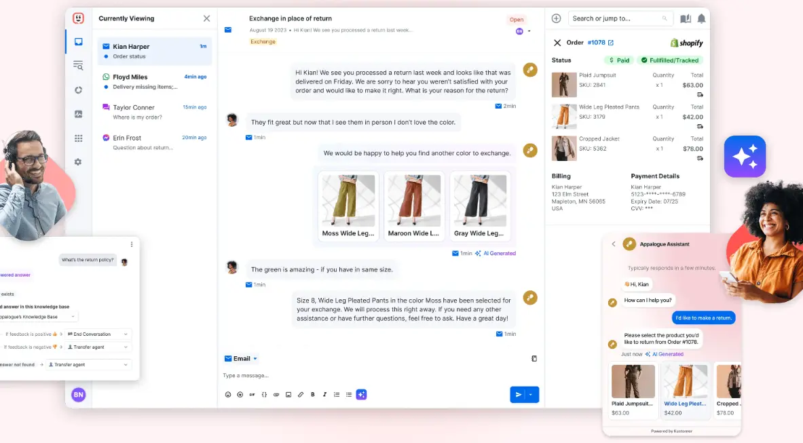
Task: Open the send options dropdown arrow
Action: tap(531, 394)
